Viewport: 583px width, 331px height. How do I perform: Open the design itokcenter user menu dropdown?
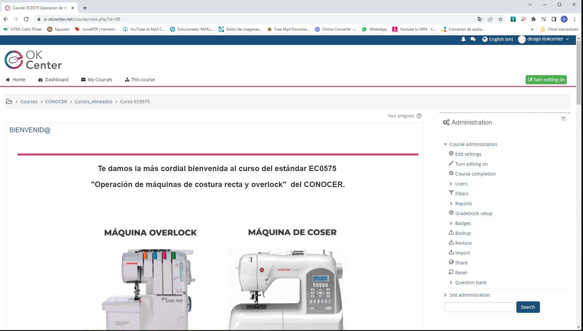(x=545, y=39)
